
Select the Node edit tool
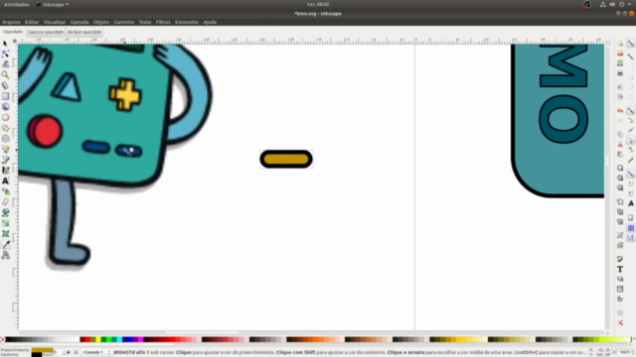[x=5, y=54]
